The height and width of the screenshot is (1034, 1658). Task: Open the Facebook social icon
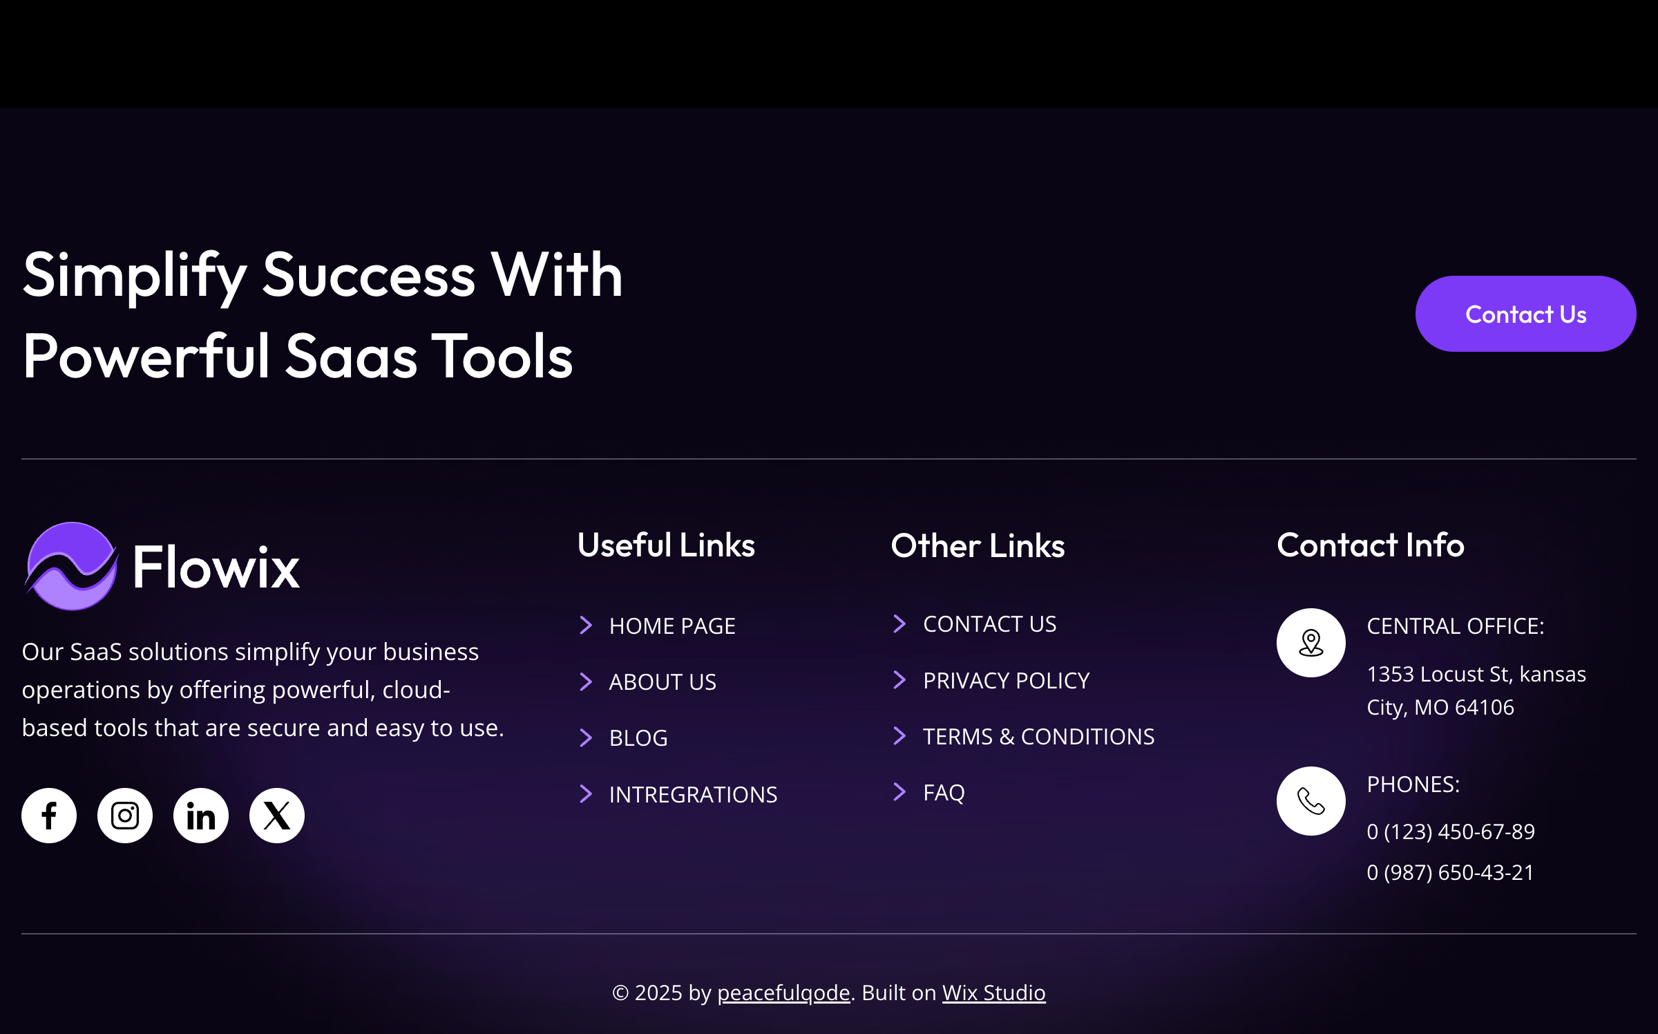49,816
